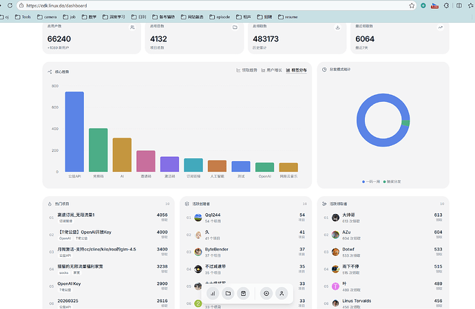Open project ranked 01 with 4056 claims
Screen dimensions: 475x309
[x=76, y=215]
